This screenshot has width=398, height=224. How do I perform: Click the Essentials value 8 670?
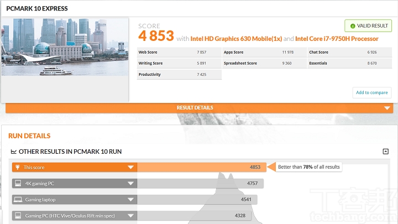372,63
